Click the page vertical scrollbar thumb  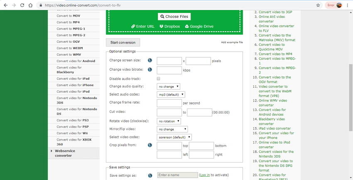point(351,97)
